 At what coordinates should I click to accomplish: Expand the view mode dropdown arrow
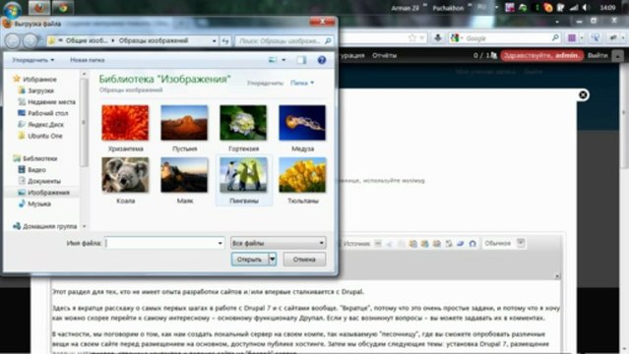(x=283, y=60)
